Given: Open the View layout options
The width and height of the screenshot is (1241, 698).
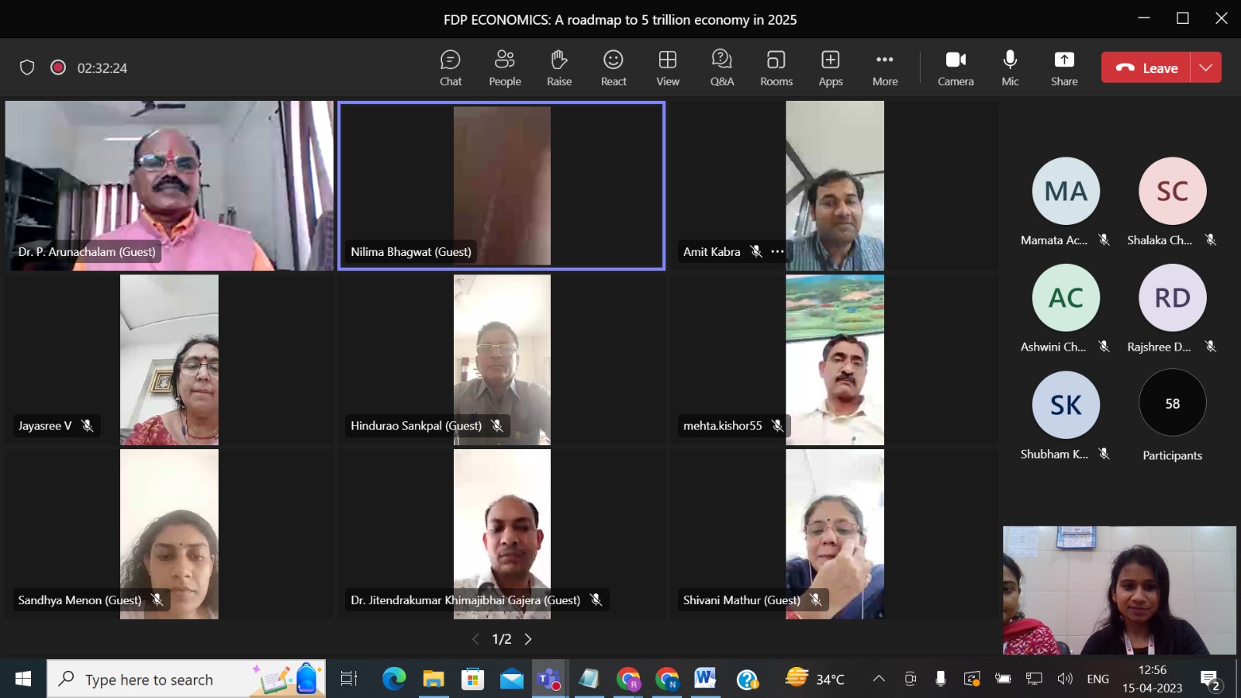Looking at the screenshot, I should pos(668,68).
